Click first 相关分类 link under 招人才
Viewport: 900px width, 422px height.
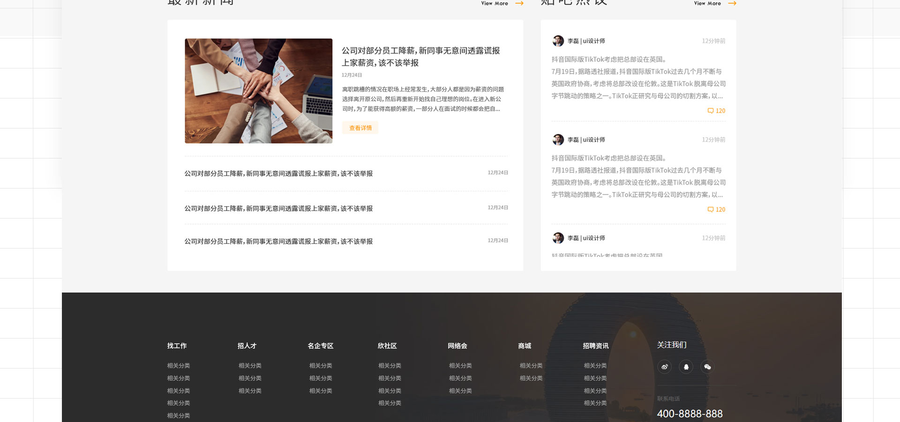click(x=250, y=366)
